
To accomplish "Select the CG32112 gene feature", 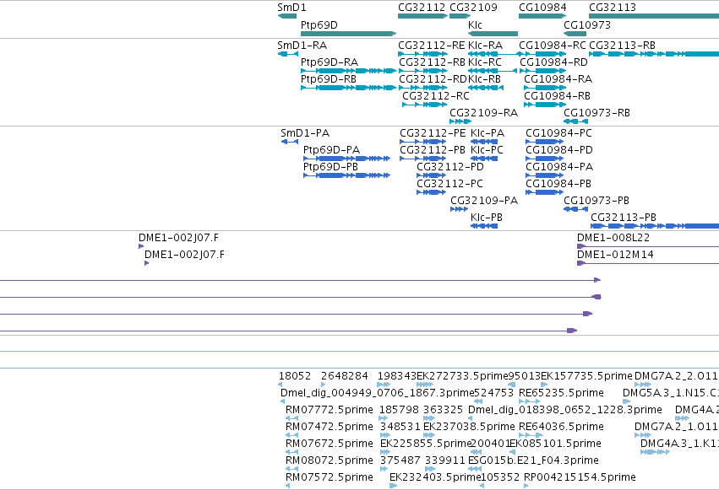I will coord(422,16).
